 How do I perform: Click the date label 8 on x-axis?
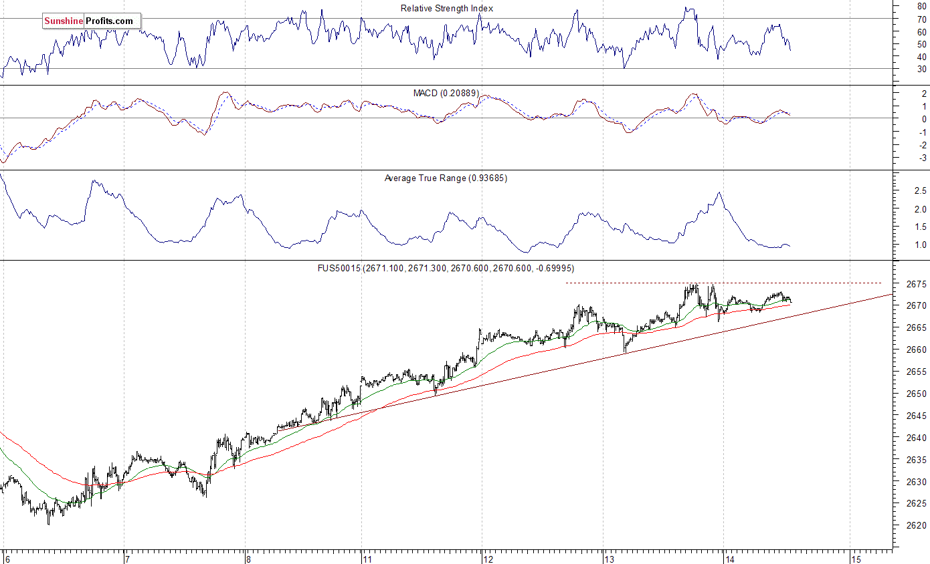248,559
